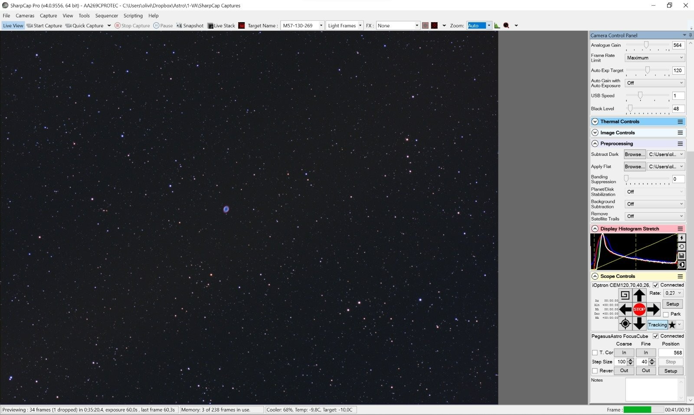Open the Sequencer menu
694x415 pixels.
tap(107, 16)
